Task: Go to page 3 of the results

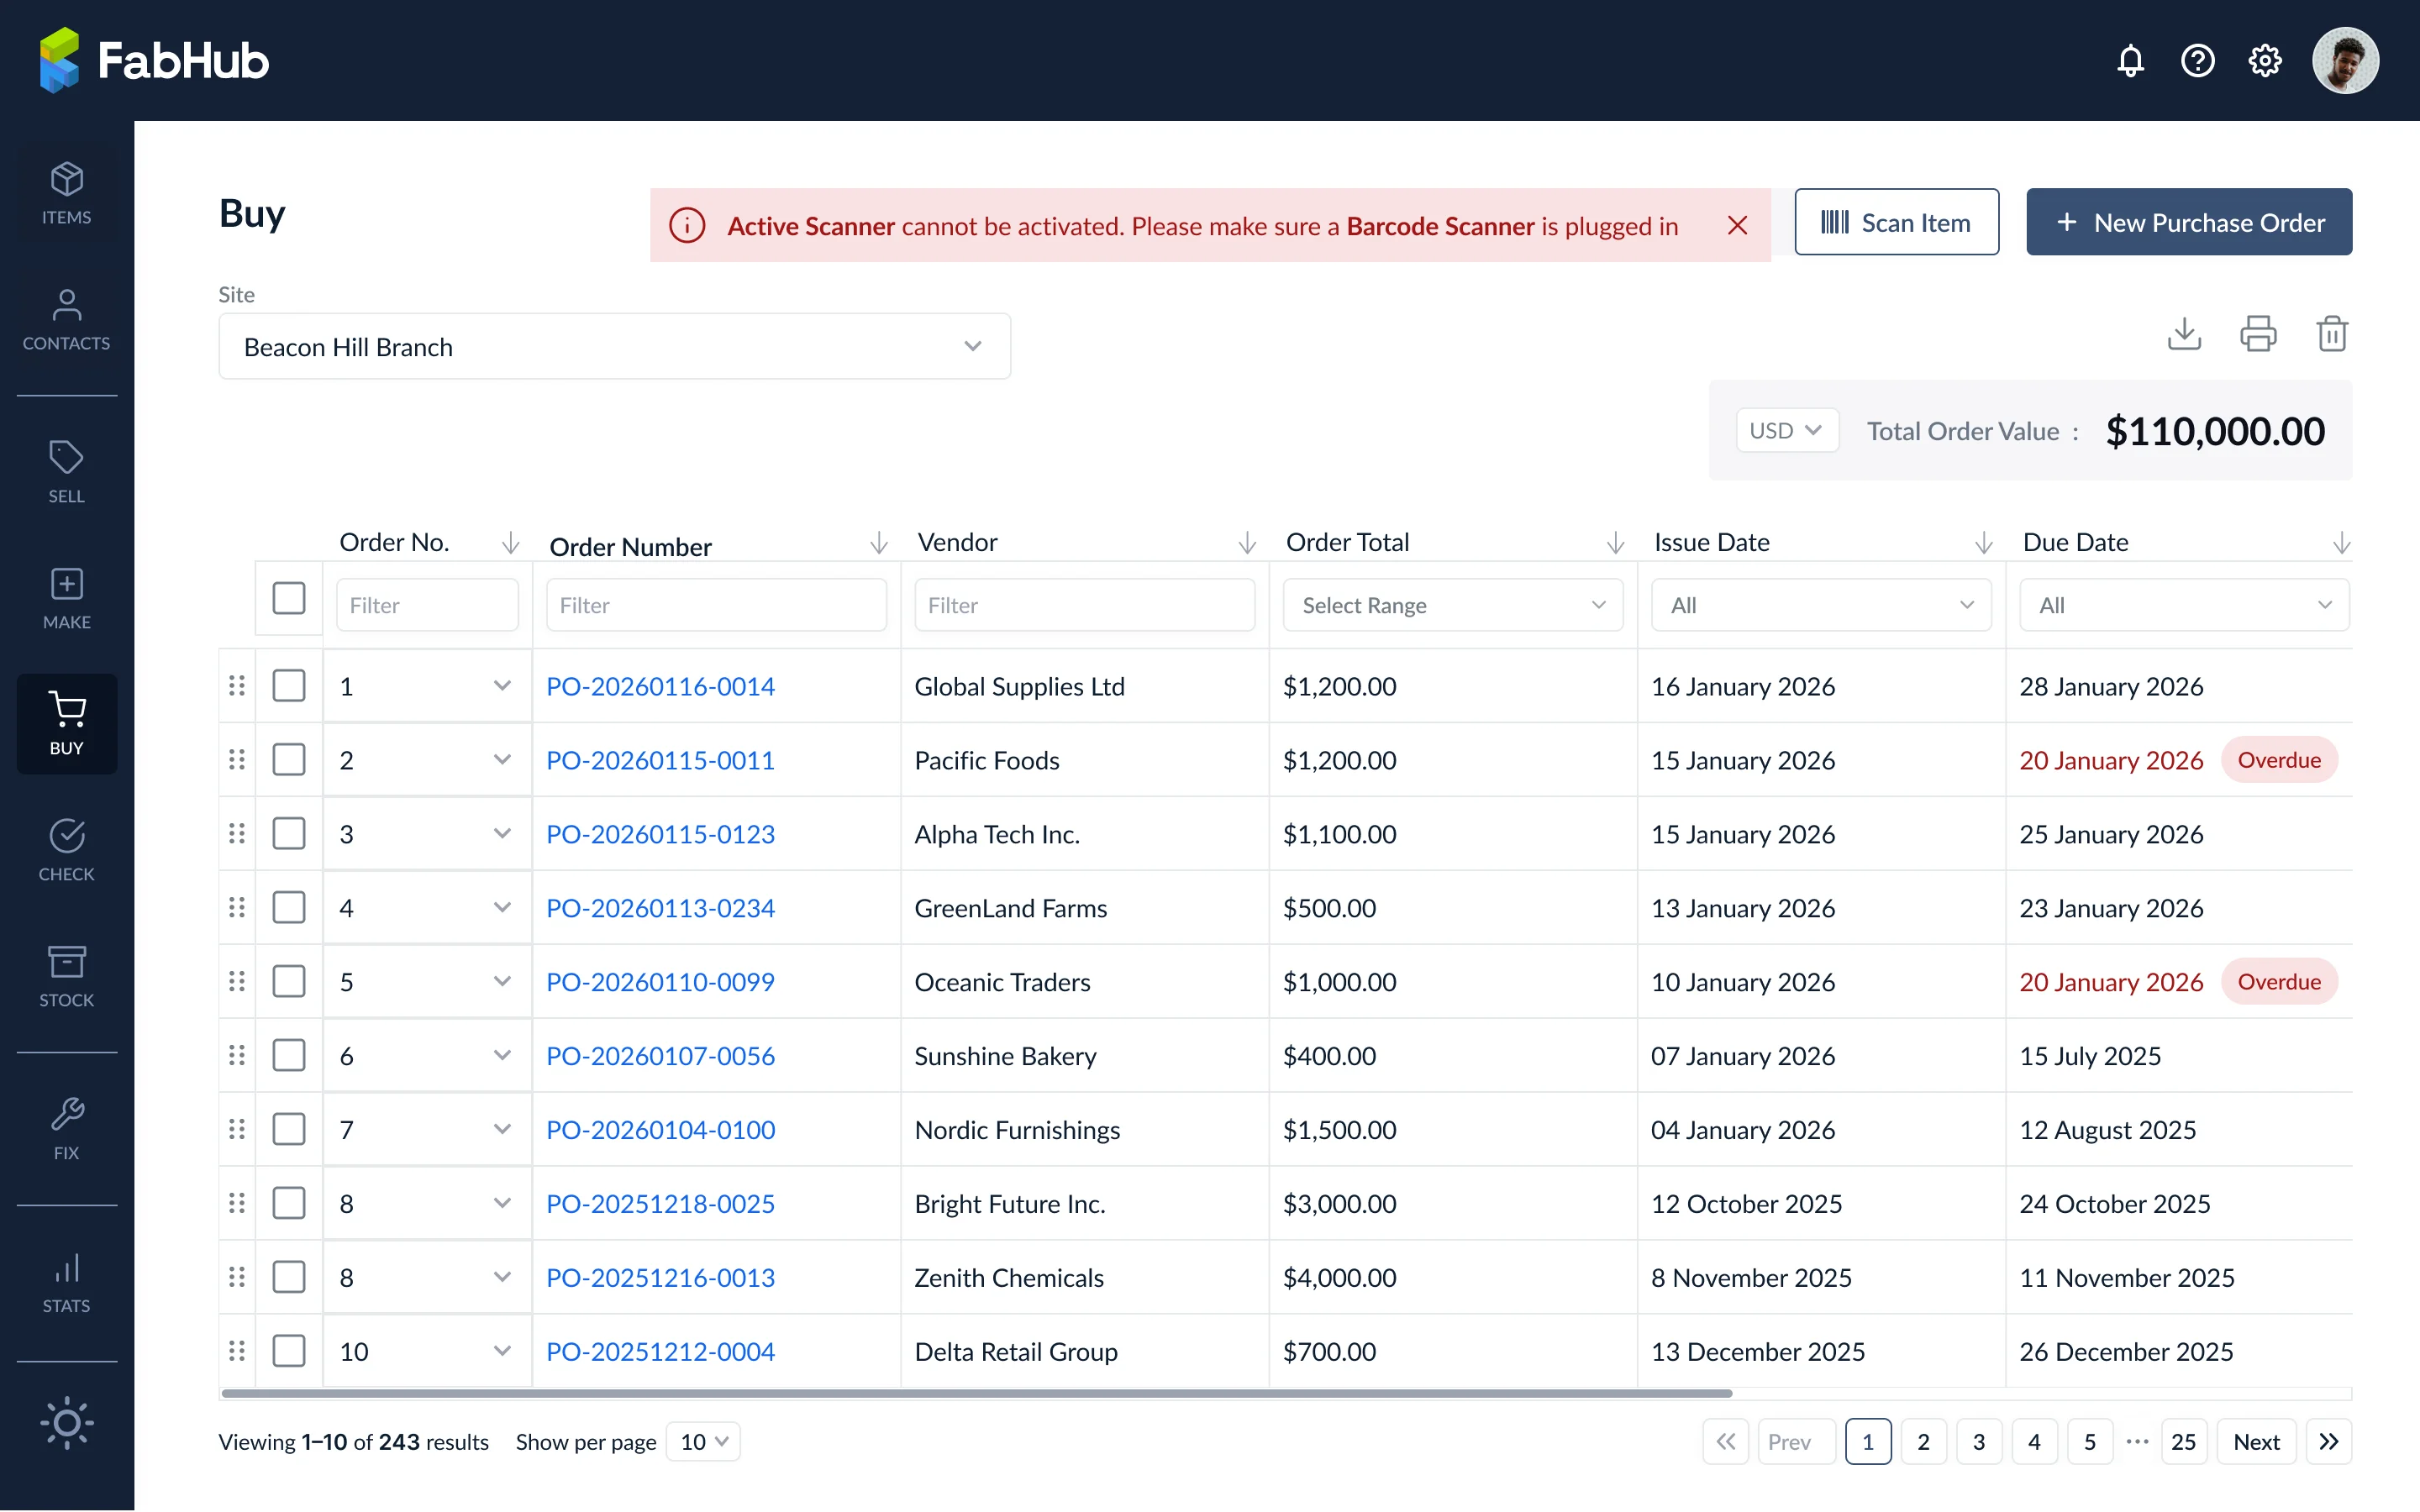Action: click(1978, 1441)
